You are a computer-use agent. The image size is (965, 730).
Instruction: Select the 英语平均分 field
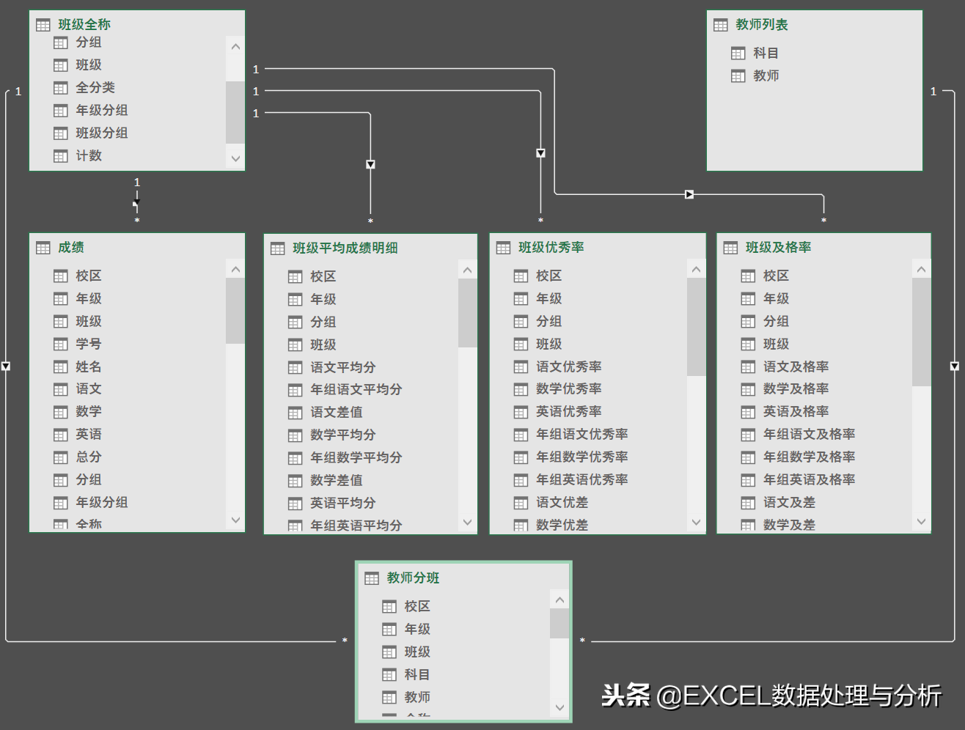pyautogui.click(x=343, y=504)
